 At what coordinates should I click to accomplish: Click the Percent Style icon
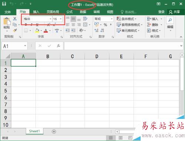click(105, 25)
